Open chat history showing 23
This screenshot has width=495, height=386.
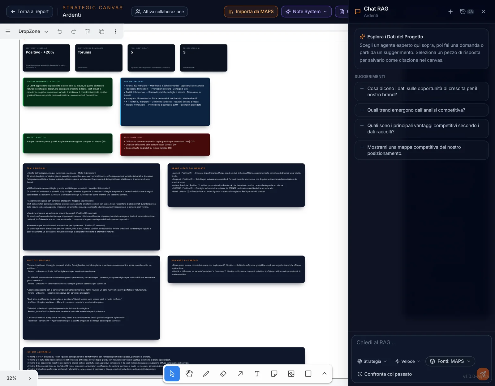467,12
